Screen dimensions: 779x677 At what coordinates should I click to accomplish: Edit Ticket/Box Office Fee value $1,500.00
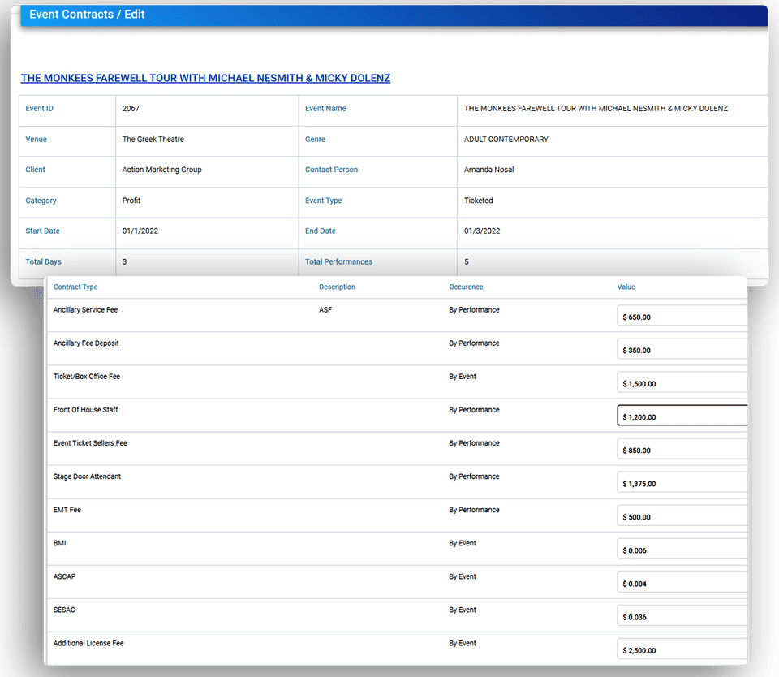click(x=682, y=382)
